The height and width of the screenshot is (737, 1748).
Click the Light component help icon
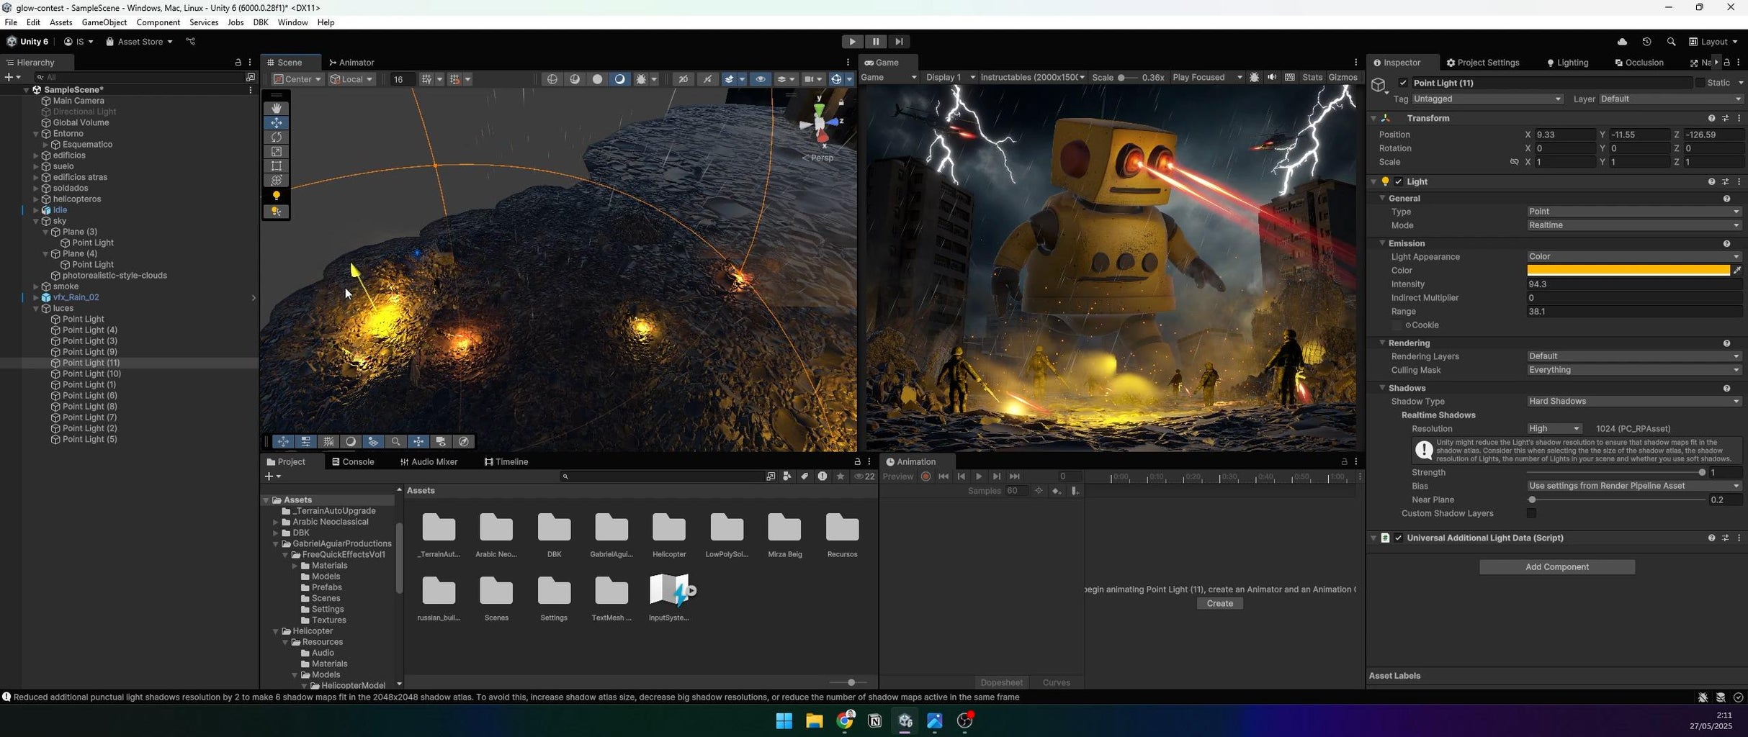[x=1711, y=182]
